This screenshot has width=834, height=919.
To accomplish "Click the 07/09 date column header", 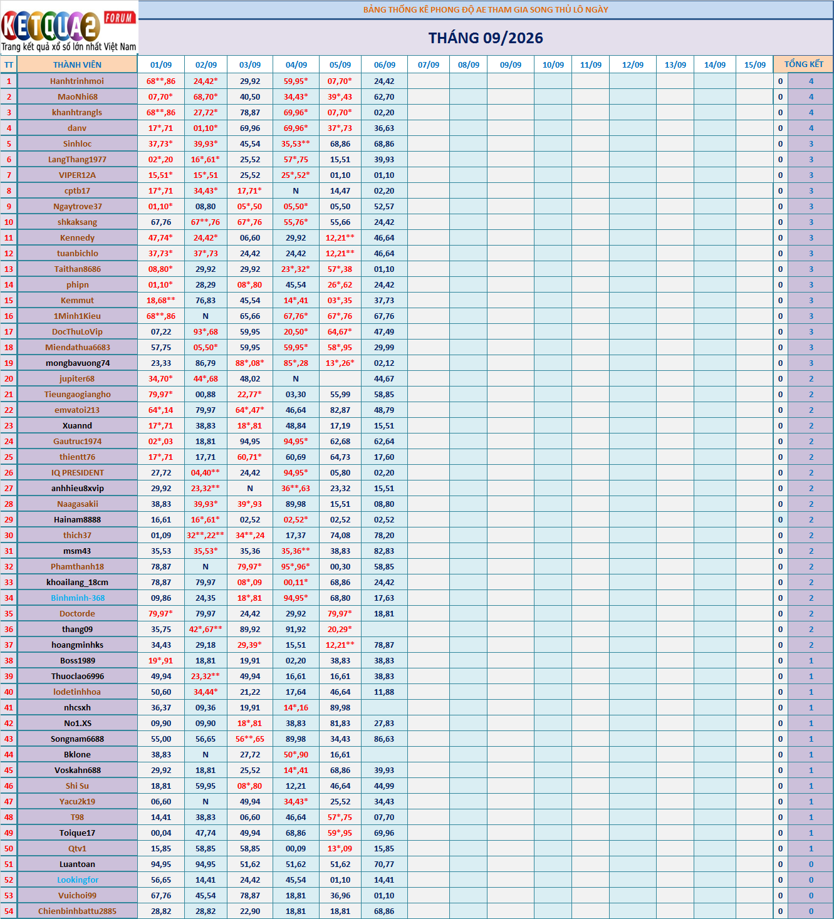I will pos(429,65).
